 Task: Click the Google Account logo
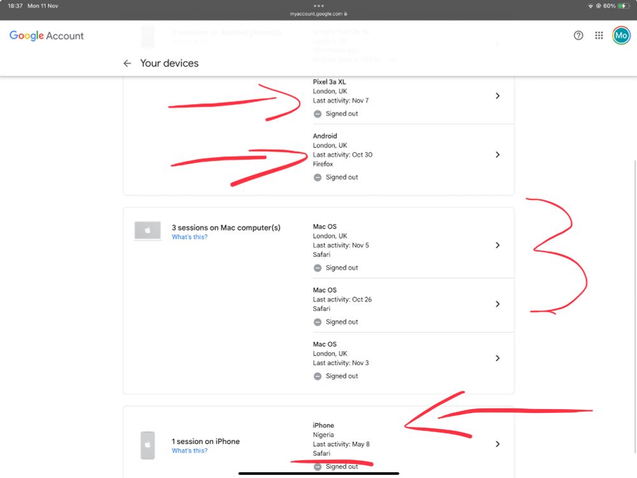[47, 36]
